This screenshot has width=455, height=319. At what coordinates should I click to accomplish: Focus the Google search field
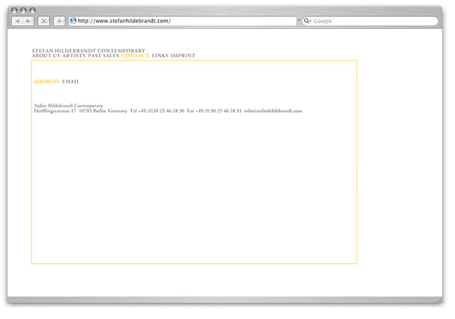pyautogui.click(x=370, y=21)
